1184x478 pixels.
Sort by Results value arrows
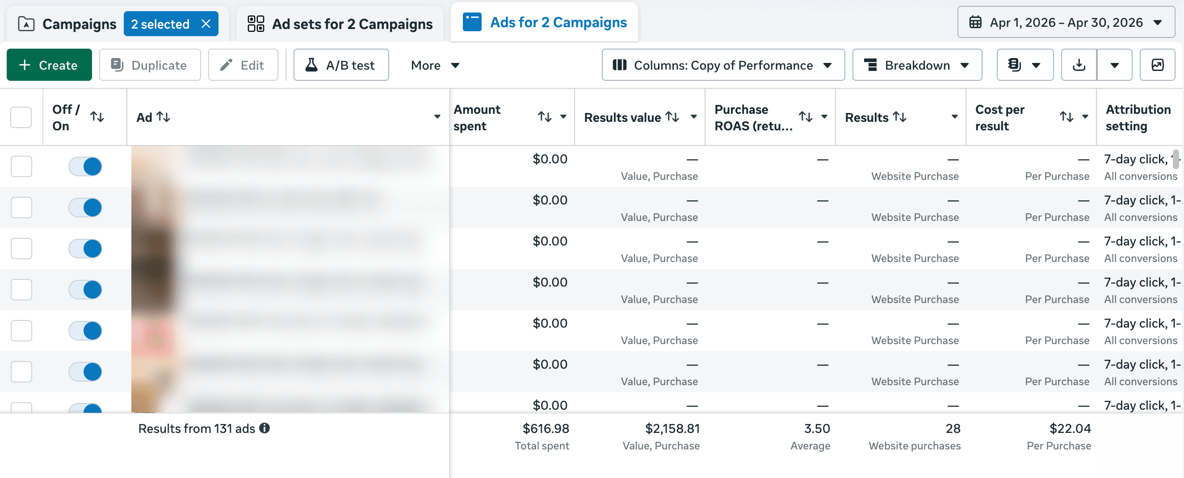672,116
